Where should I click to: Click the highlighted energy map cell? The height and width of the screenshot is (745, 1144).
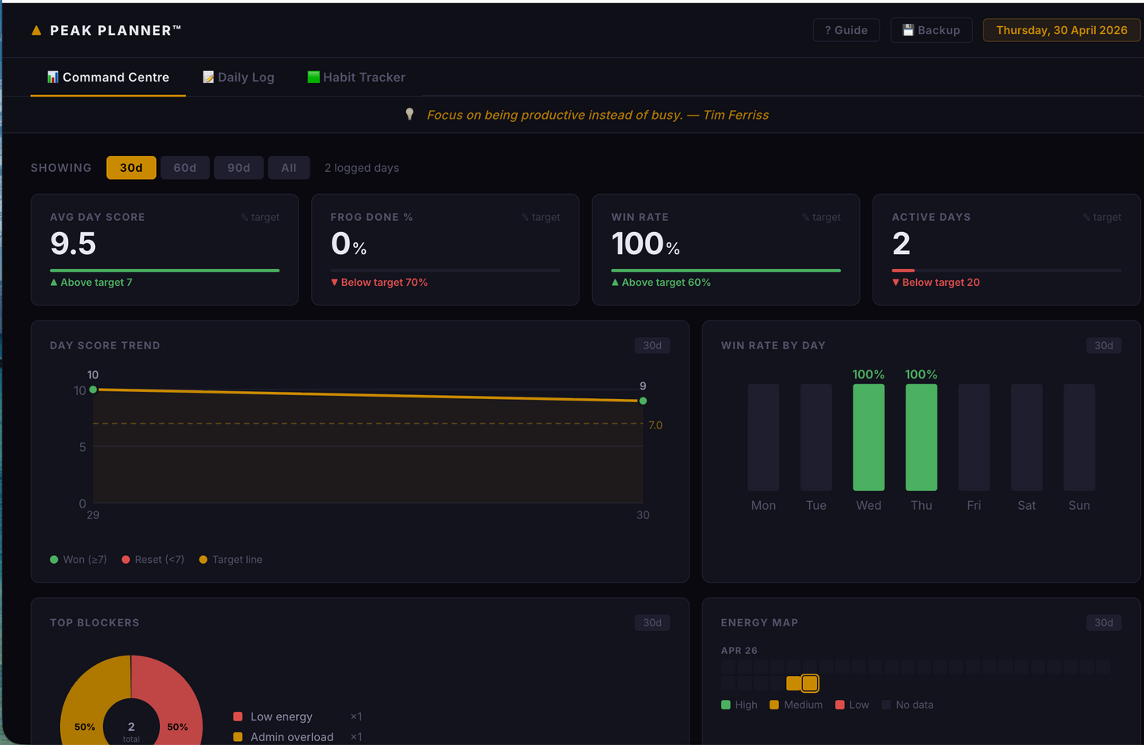pyautogui.click(x=810, y=683)
